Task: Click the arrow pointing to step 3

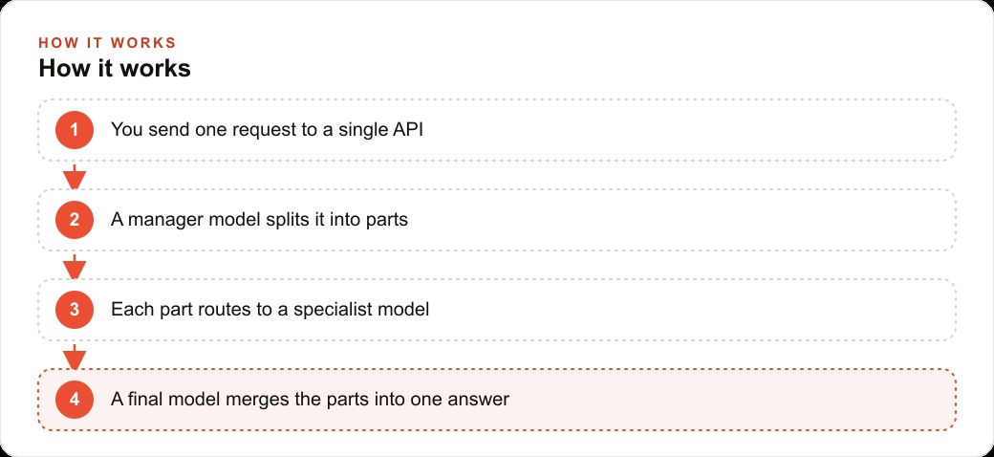Action: 75,267
